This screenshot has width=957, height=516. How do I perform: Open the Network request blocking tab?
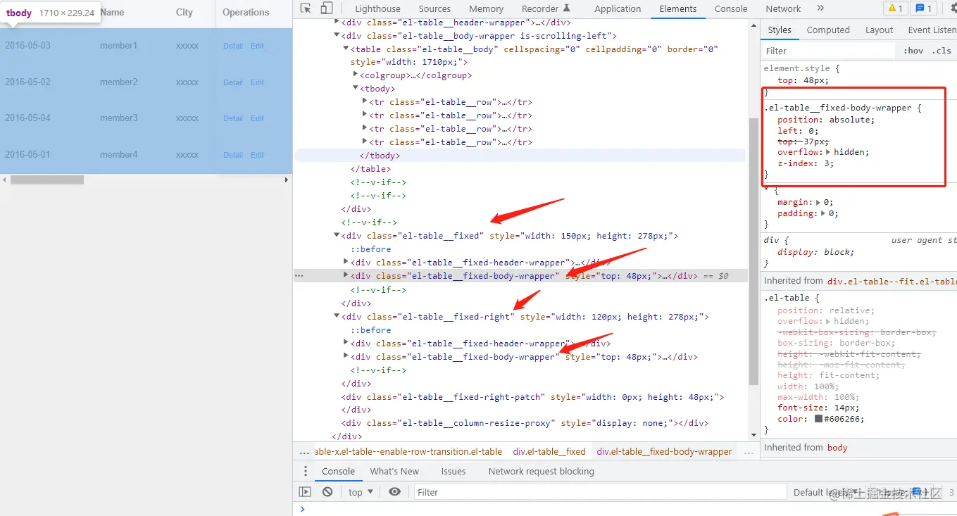tap(541, 471)
